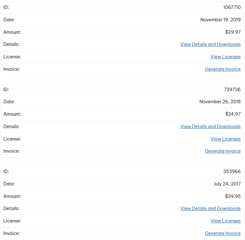Image resolution: width=245 pixels, height=240 pixels.
Task: Click the order ID number 353966
Action: coord(232,171)
